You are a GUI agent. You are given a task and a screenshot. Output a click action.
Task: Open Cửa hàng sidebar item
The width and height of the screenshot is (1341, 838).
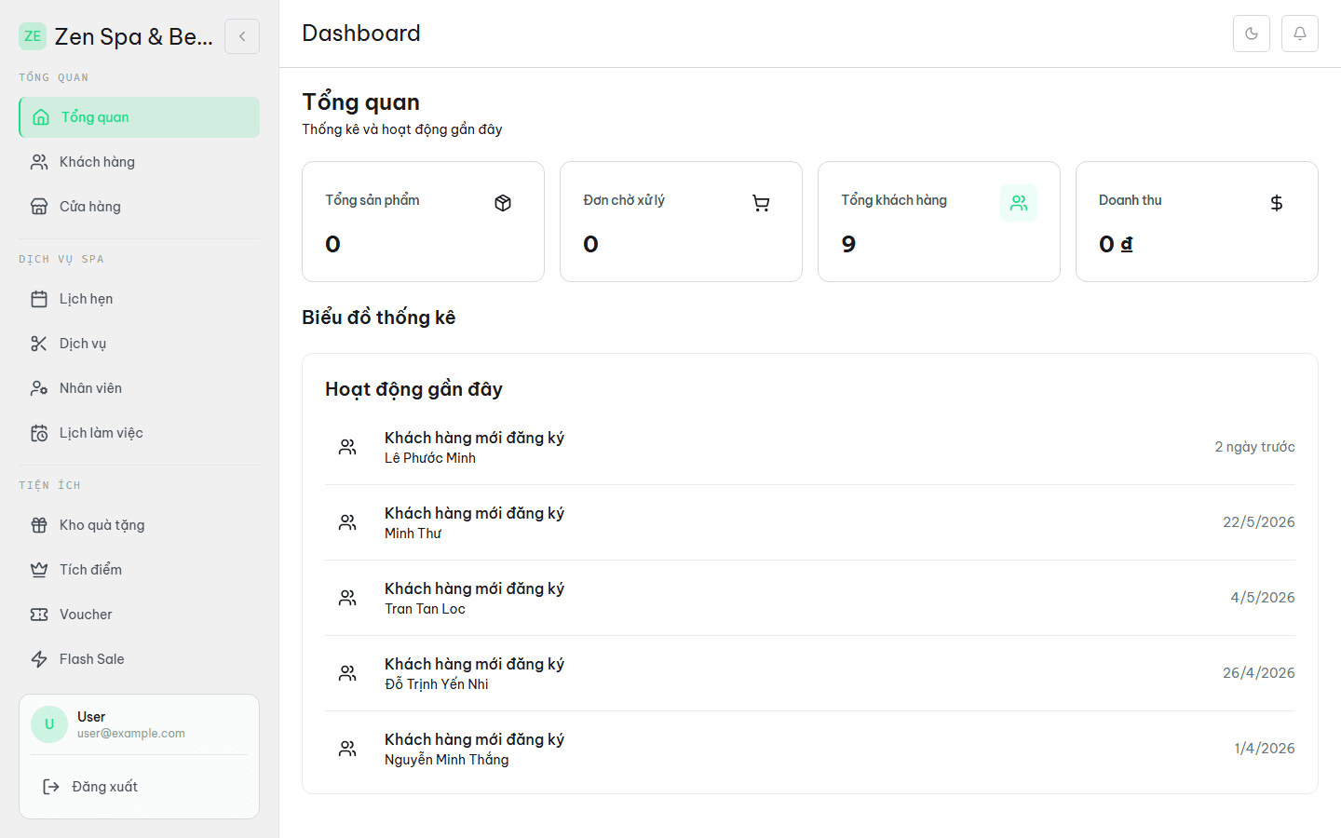(140, 207)
